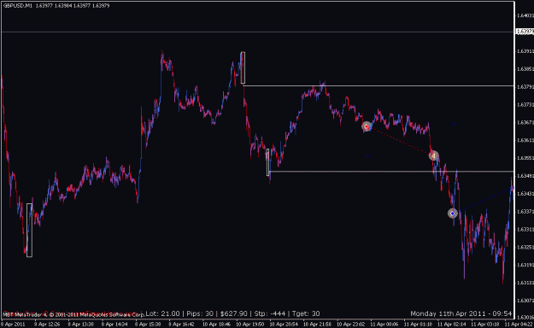Click the 10 Apr 23:02 time label
Image resolution: width=534 pixels, height=328 pixels.
tap(351, 325)
